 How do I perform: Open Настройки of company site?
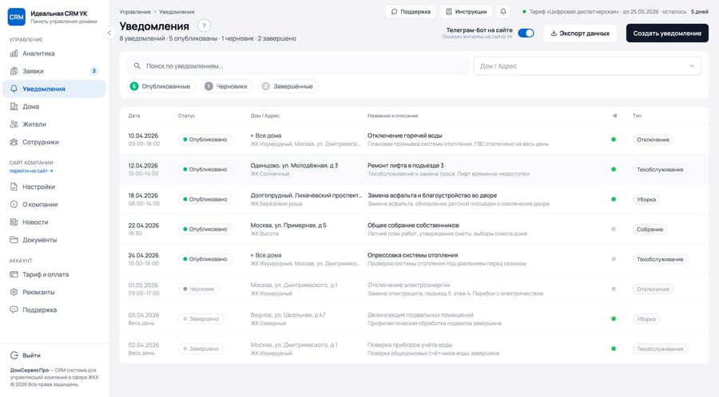pyautogui.click(x=54, y=187)
